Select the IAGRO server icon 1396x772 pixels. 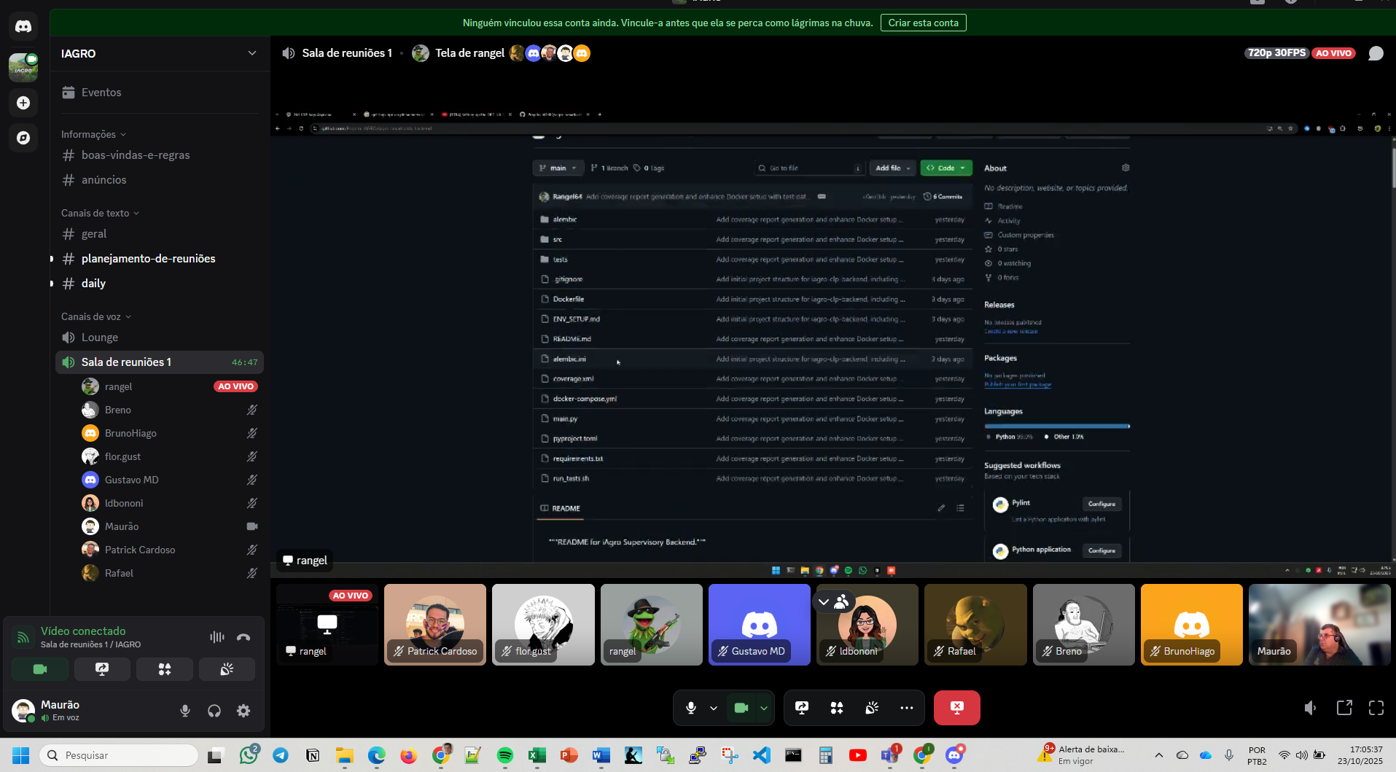(23, 67)
